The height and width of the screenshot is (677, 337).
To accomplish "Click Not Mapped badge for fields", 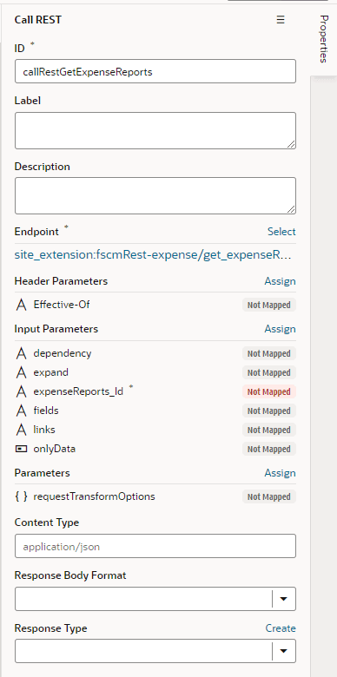I will pyautogui.click(x=268, y=411).
